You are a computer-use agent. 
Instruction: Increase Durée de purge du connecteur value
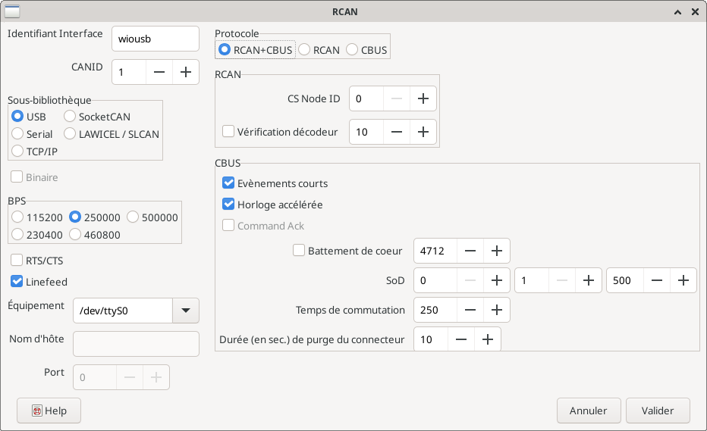(x=487, y=339)
